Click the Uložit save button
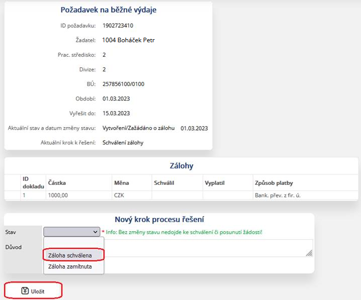Viewport: 361px width, 300px height. (33, 291)
